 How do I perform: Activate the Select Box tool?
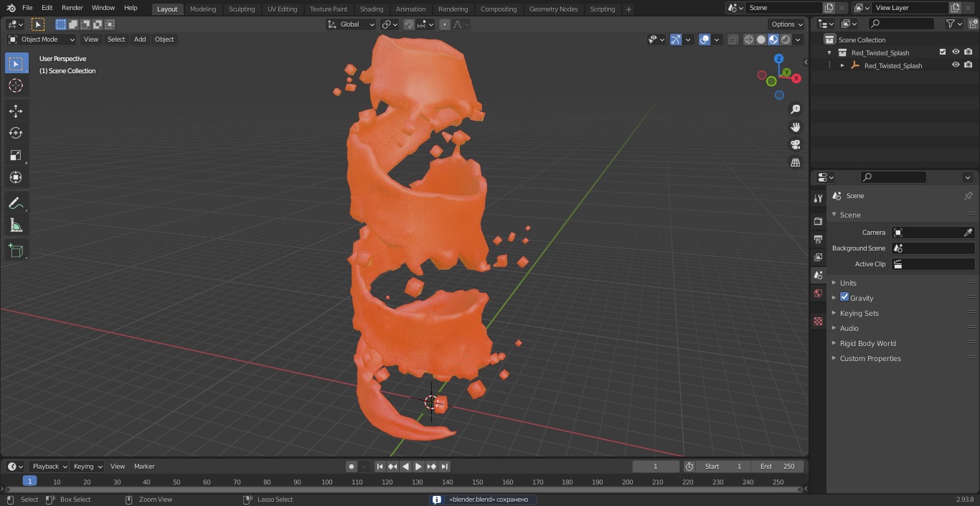coord(16,64)
